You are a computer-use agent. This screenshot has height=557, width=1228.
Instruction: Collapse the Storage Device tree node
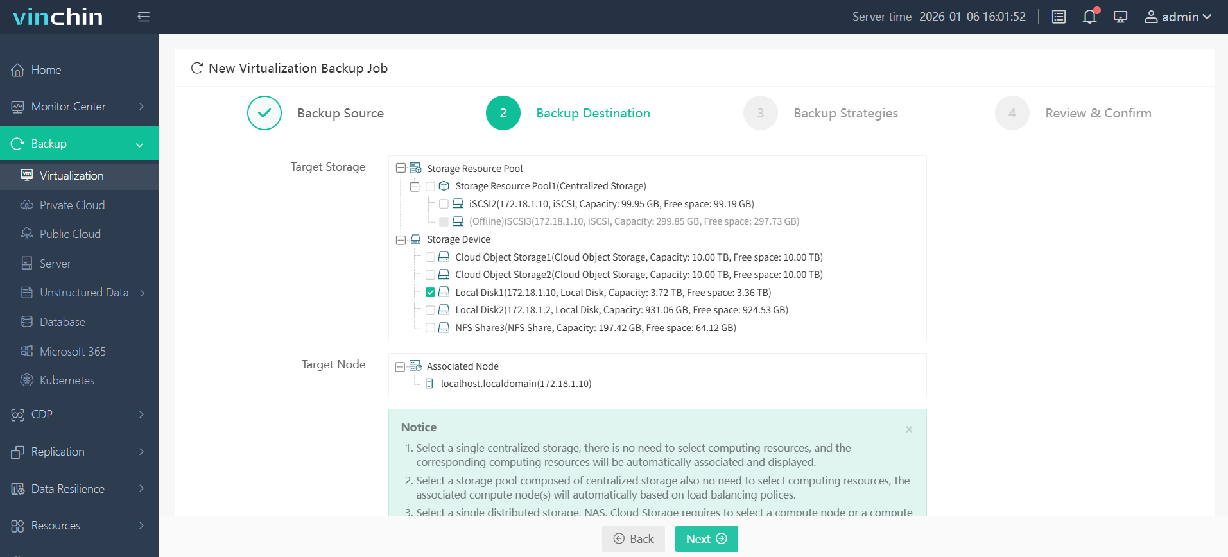(401, 239)
